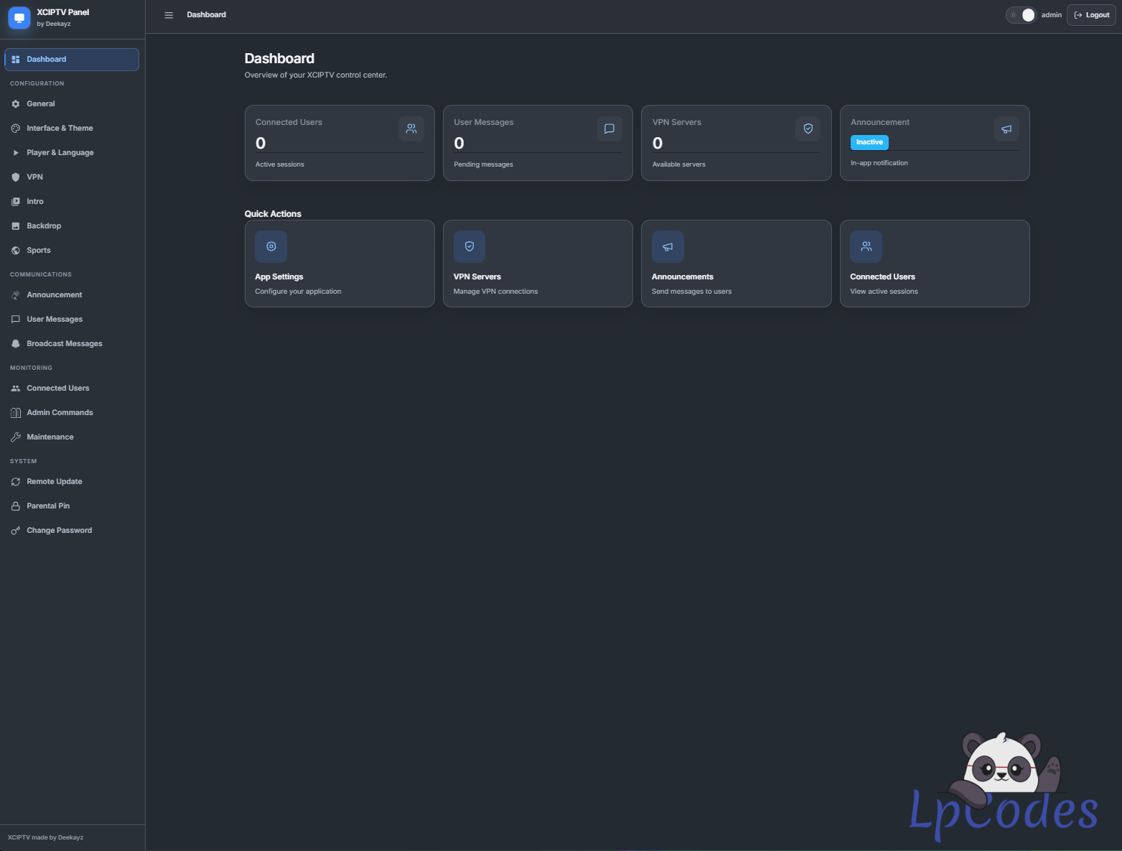Image resolution: width=1122 pixels, height=851 pixels.
Task: Collapse the sidebar with the hamburger icon
Action: click(169, 15)
